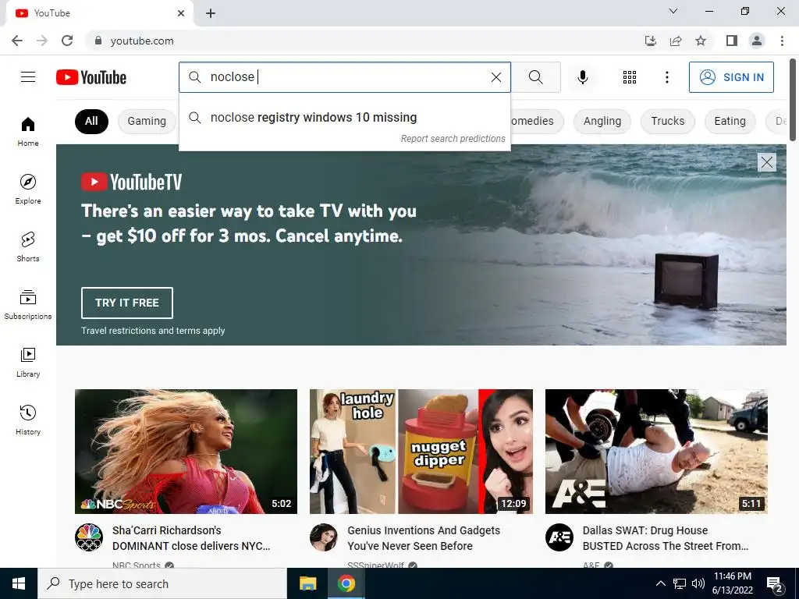Click the A&E channel avatar
This screenshot has height=599, width=799.
(x=559, y=537)
